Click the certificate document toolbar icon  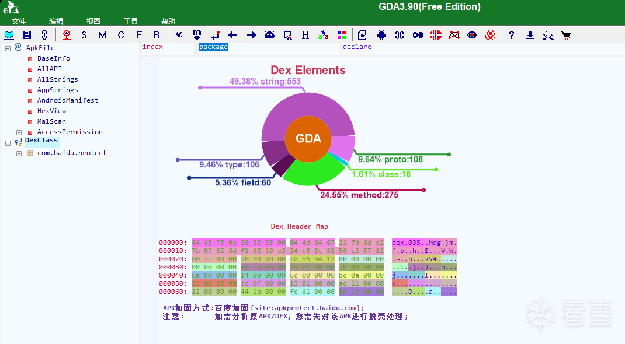tap(287, 35)
